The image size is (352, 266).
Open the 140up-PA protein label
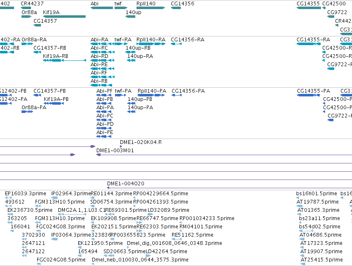(x=140, y=108)
